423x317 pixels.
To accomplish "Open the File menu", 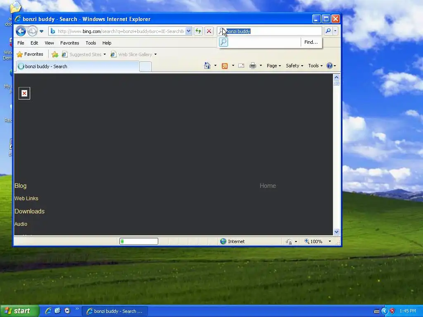I will click(x=21, y=43).
